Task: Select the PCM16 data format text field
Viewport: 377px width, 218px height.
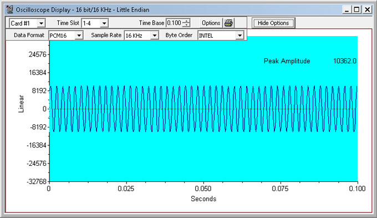Action: coord(62,36)
